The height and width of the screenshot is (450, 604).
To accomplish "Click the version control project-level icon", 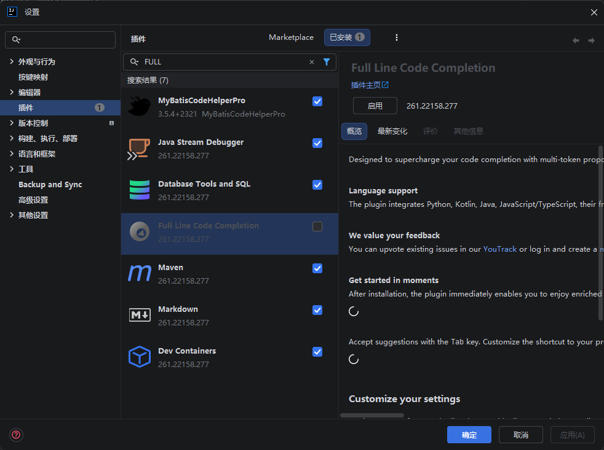I will coord(111,123).
